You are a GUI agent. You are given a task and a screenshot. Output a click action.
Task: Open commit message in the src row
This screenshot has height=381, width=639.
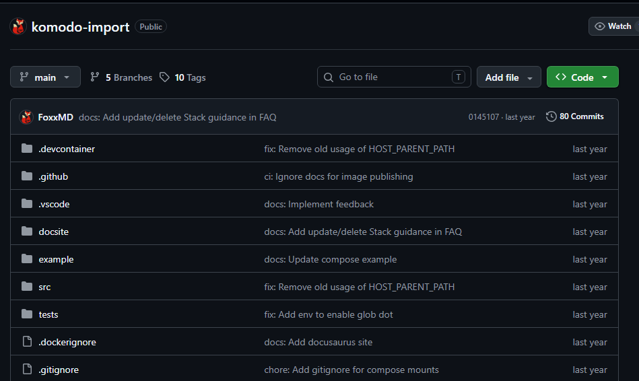pyautogui.click(x=359, y=287)
